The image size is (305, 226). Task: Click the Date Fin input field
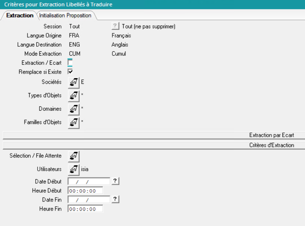(x=89, y=200)
